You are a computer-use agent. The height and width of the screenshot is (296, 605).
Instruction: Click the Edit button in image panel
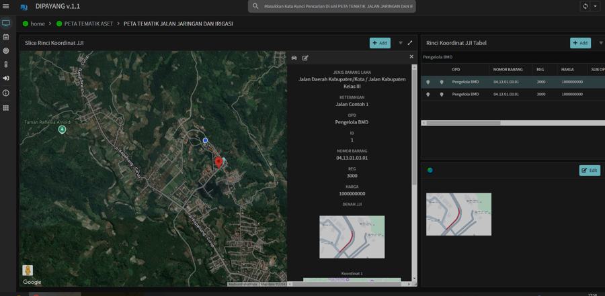pyautogui.click(x=590, y=170)
